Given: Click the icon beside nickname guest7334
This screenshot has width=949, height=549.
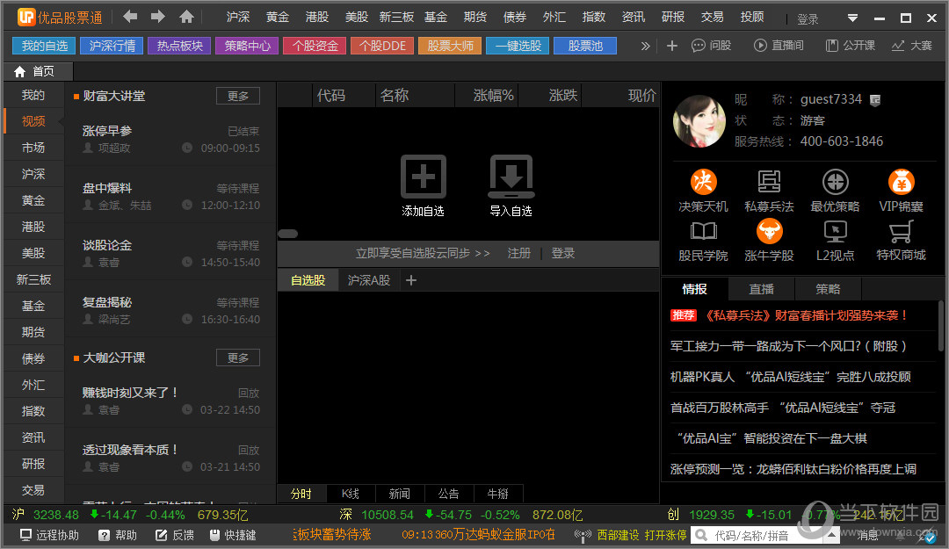Looking at the screenshot, I should (875, 100).
